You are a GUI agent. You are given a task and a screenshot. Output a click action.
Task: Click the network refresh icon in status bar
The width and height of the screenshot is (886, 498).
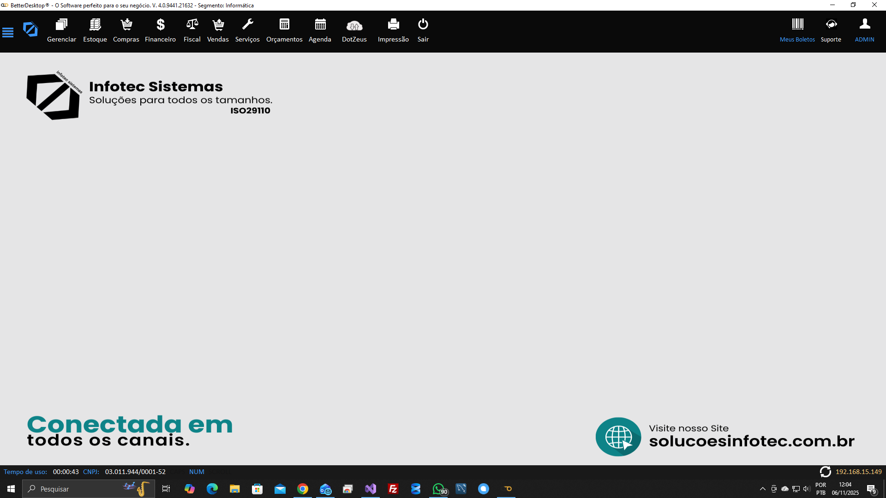coord(826,472)
